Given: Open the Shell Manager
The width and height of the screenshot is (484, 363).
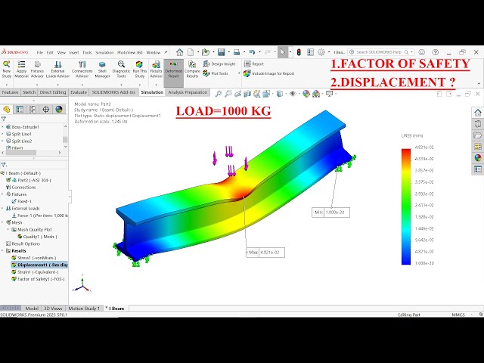Looking at the screenshot, I should (x=102, y=70).
